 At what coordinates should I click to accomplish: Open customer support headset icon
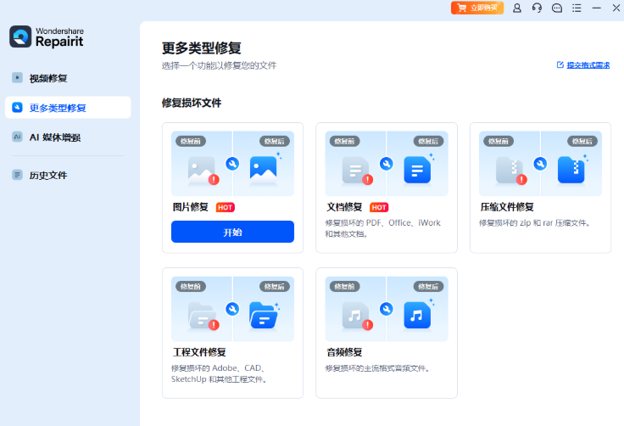click(537, 8)
